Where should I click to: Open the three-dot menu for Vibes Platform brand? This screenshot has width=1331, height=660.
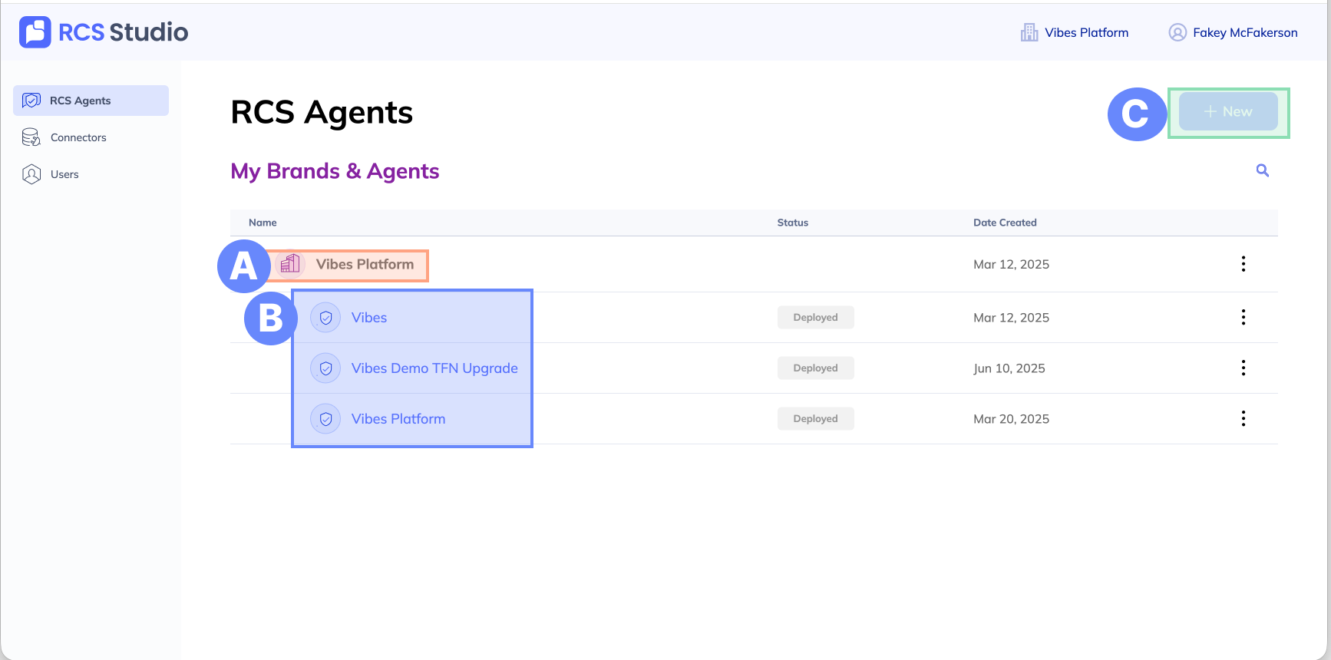[x=1243, y=264]
